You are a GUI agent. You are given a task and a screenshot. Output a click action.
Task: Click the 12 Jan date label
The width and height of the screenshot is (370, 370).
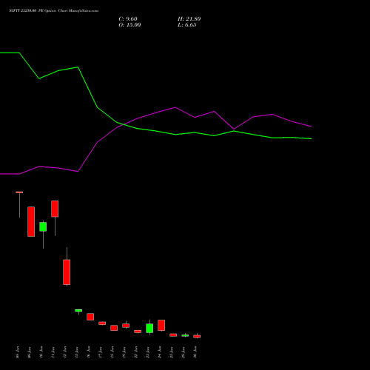tap(65, 352)
